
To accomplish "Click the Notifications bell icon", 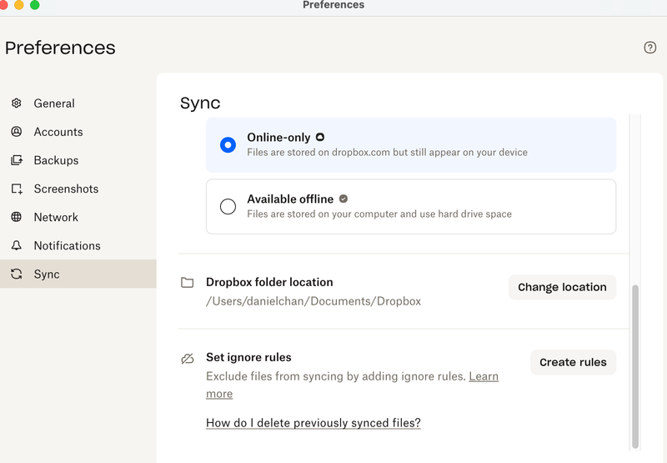I will 17,245.
